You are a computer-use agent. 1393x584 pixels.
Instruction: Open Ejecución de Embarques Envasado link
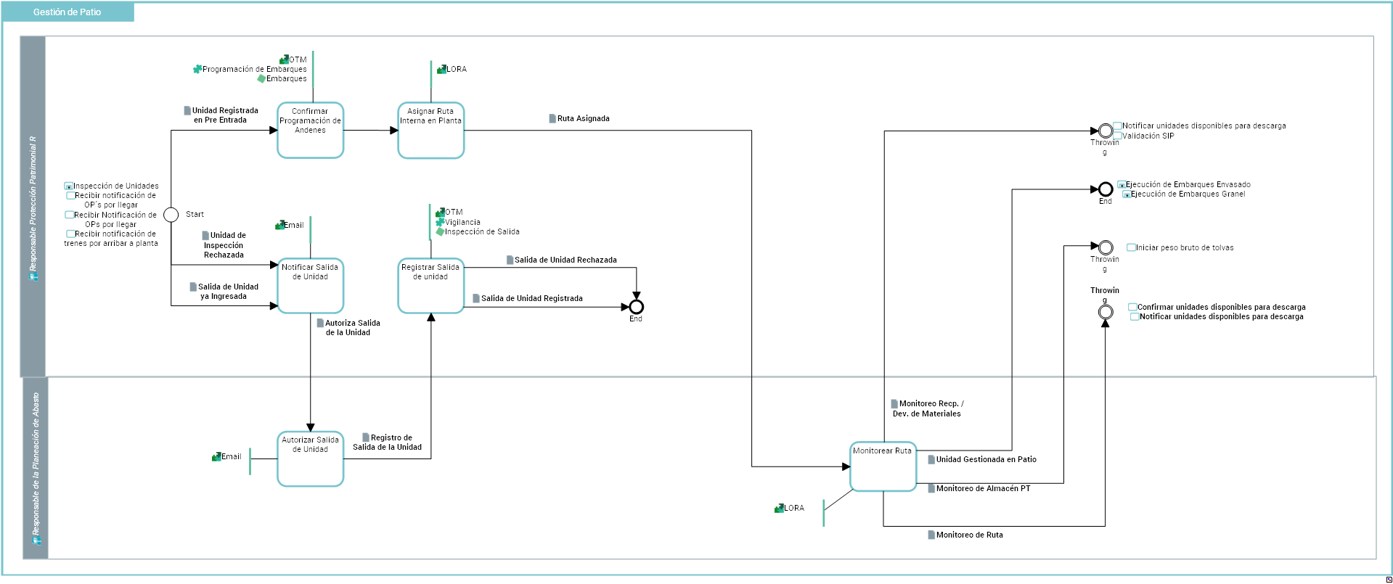pyautogui.click(x=1184, y=184)
